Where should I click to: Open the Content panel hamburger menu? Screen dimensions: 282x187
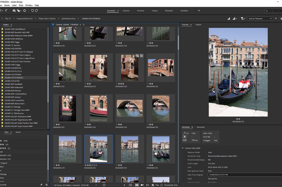(x=83, y=25)
